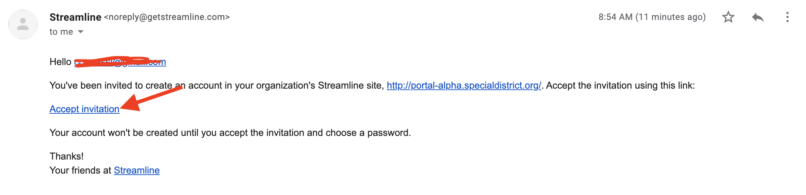The height and width of the screenshot is (195, 806).
Task: Click the noreply@getstreamline.com address
Action: click(167, 17)
